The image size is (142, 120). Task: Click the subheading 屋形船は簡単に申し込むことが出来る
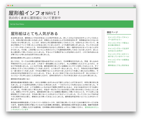pos(26,58)
